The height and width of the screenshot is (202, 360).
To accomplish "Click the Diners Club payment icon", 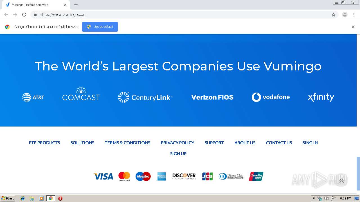I will [231, 176].
